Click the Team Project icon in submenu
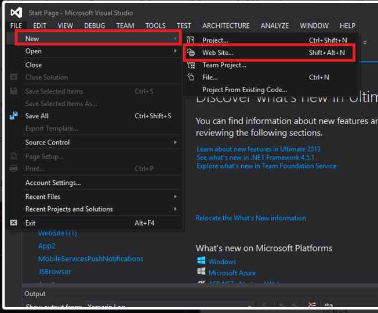 (x=191, y=65)
